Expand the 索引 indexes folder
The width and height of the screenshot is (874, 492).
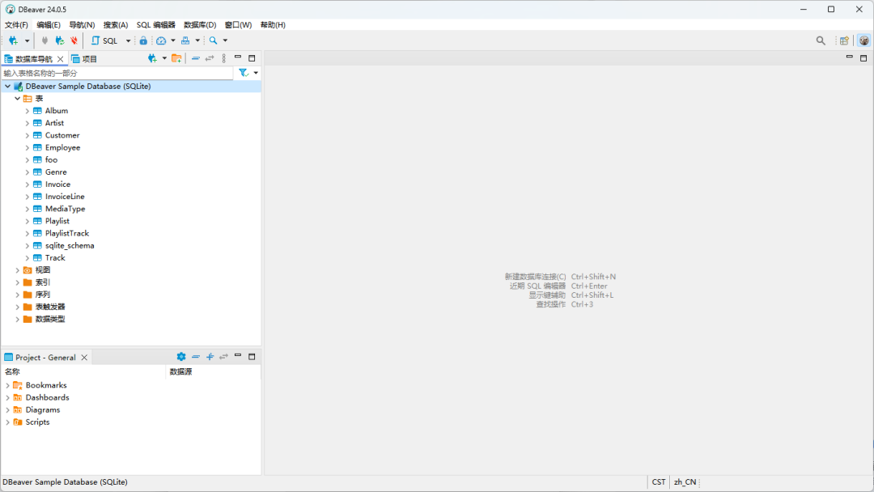click(18, 282)
